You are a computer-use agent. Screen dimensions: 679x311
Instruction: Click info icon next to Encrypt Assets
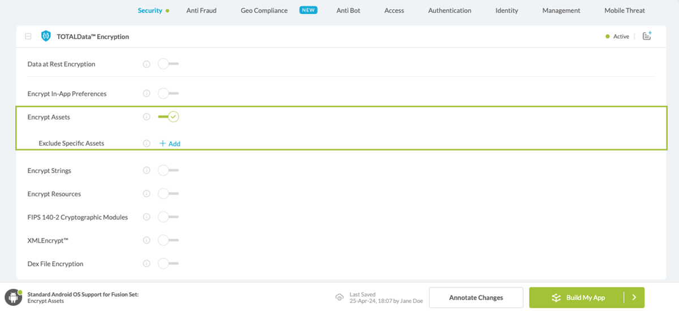click(147, 117)
